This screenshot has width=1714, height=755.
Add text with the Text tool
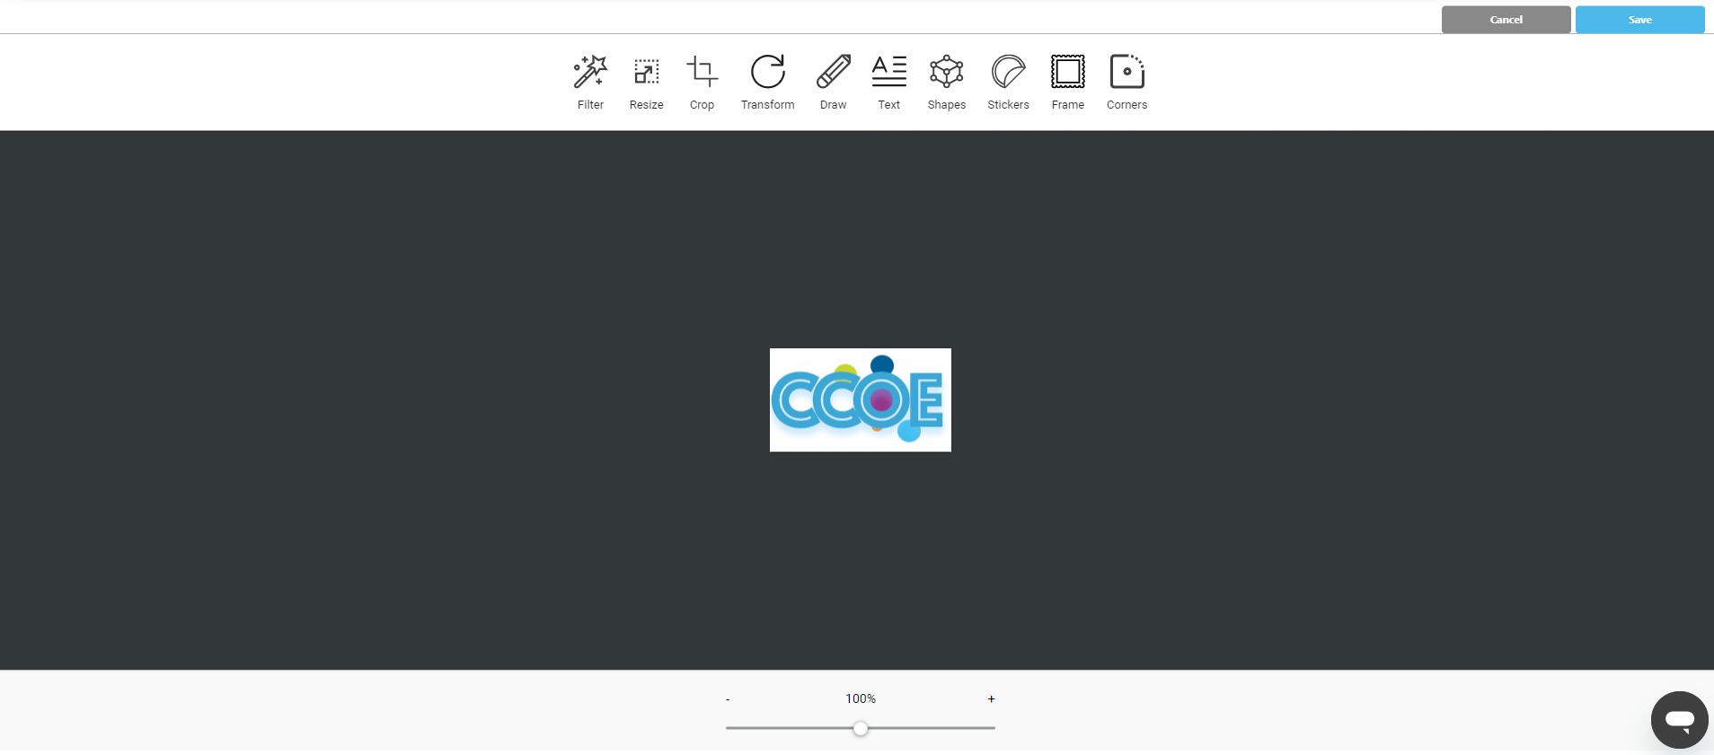pyautogui.click(x=888, y=82)
